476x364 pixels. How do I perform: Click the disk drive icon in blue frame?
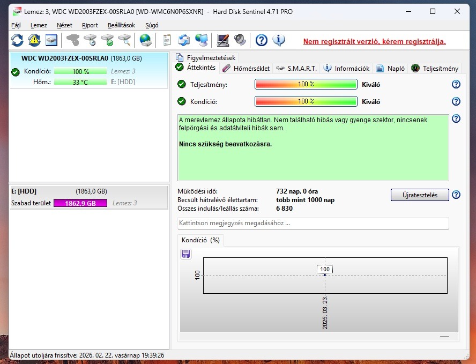pyautogui.click(x=51, y=40)
